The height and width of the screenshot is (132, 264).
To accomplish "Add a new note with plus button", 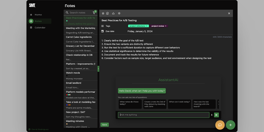I will pyautogui.click(x=230, y=125).
